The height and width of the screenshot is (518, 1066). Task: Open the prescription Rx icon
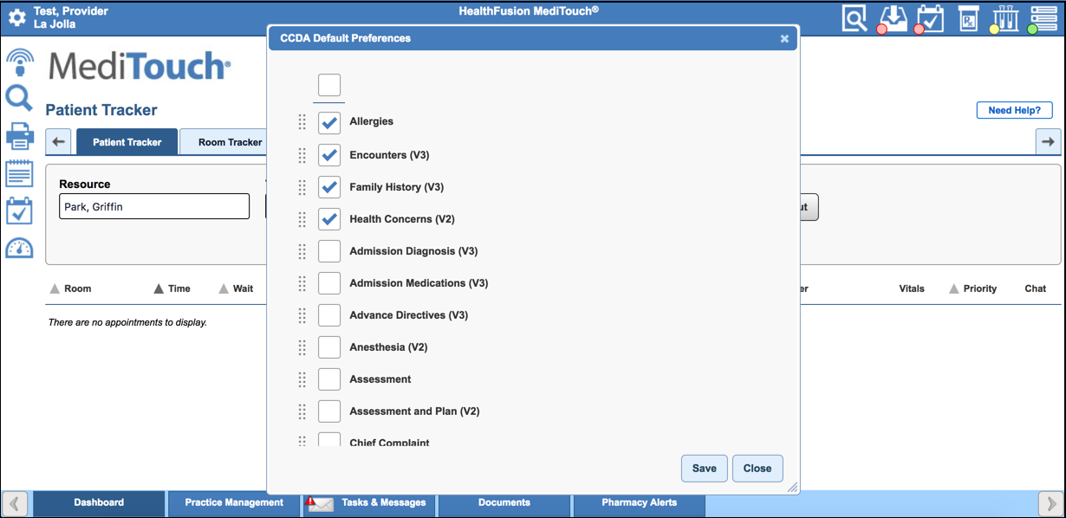(x=969, y=18)
